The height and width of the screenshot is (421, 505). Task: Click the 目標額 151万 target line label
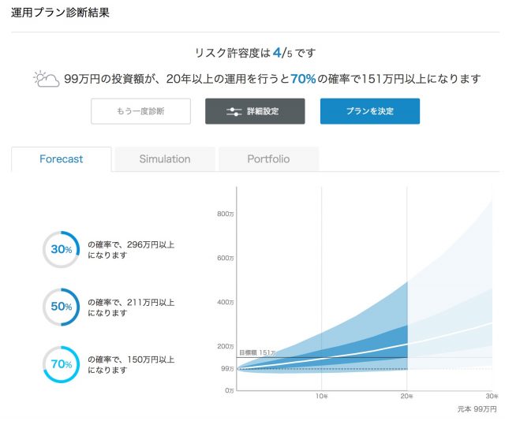click(257, 352)
